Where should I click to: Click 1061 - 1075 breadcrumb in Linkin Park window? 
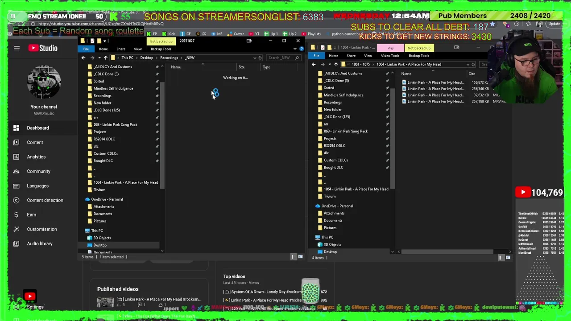(x=360, y=64)
